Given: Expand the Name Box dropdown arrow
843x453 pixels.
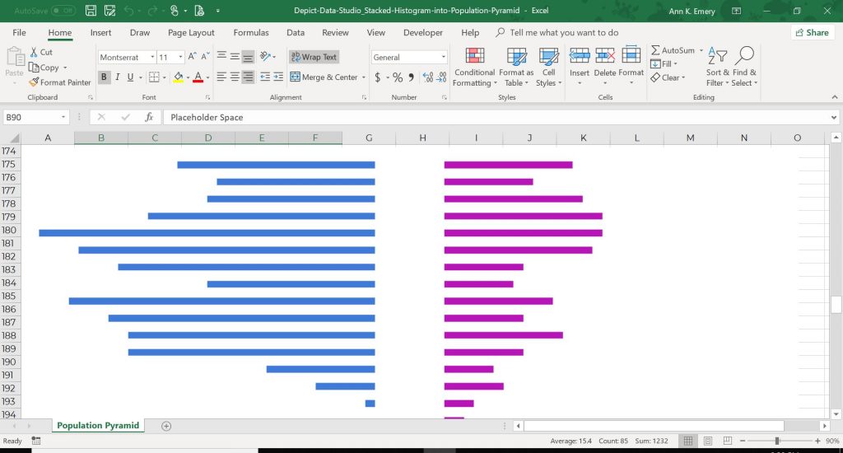Looking at the screenshot, I should pyautogui.click(x=63, y=117).
